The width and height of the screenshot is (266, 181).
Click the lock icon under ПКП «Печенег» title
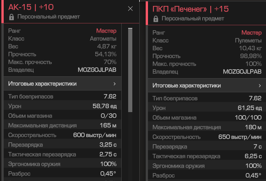click(x=156, y=19)
